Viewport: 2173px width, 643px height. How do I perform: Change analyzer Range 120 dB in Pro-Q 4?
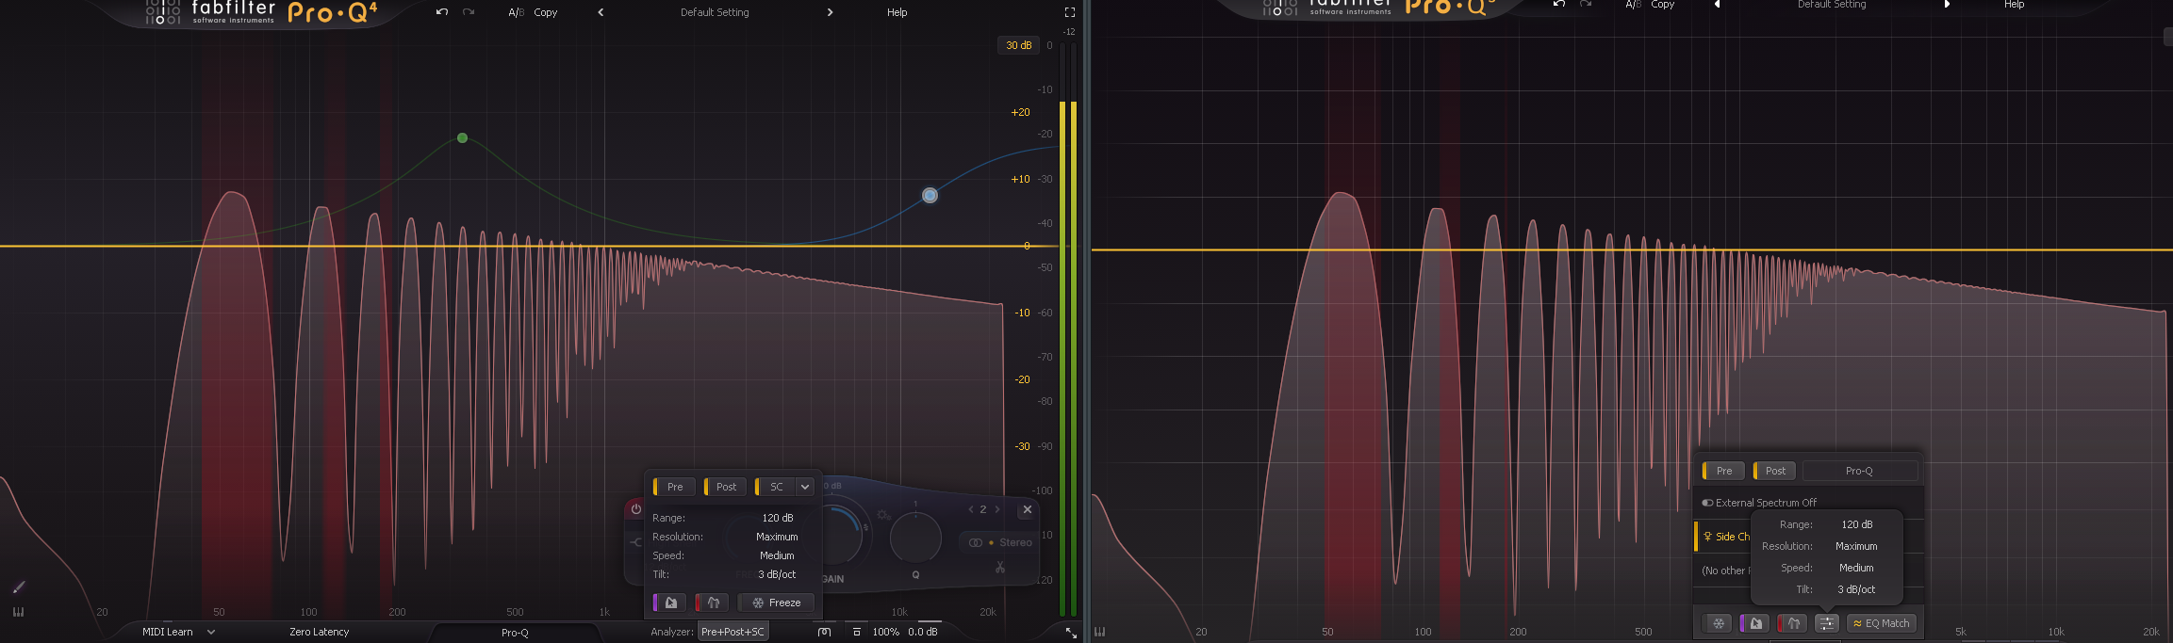point(777,518)
